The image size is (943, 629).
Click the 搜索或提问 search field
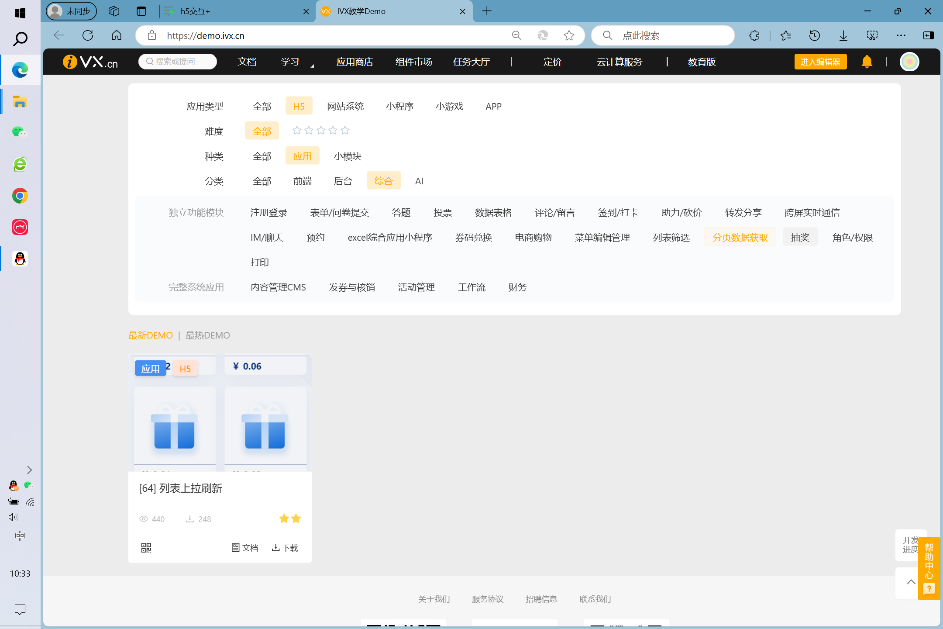[178, 62]
